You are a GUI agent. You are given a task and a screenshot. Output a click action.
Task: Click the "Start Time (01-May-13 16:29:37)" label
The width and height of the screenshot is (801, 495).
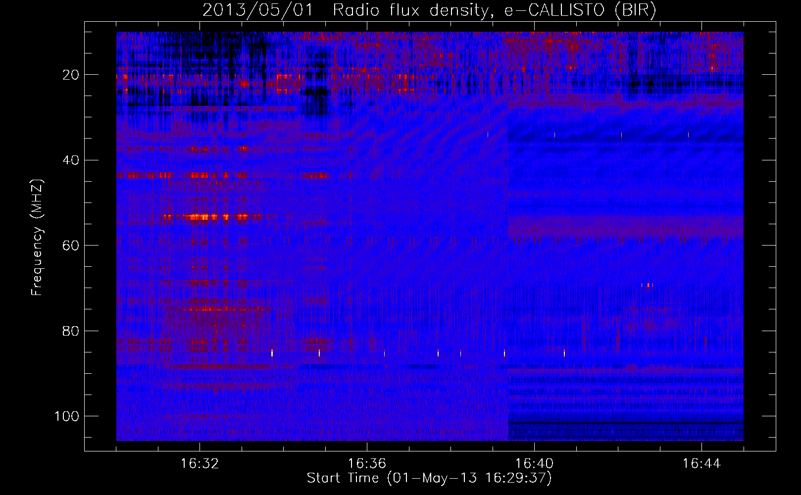coord(429,478)
